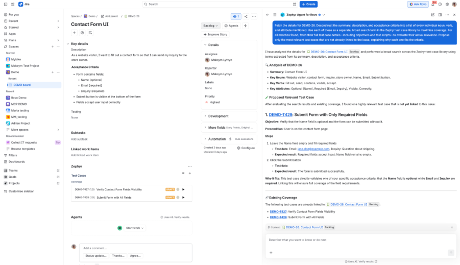Click the share icon on issue header

(x=246, y=16)
